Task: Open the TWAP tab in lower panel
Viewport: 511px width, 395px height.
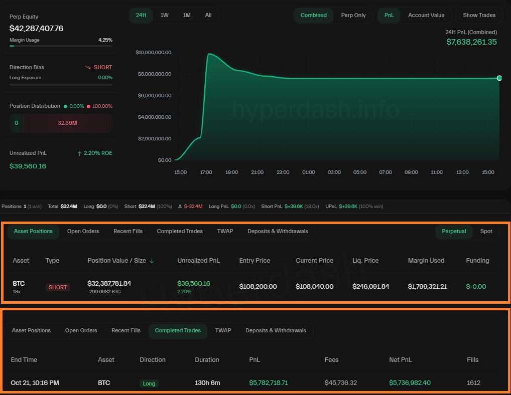Action: click(x=223, y=330)
